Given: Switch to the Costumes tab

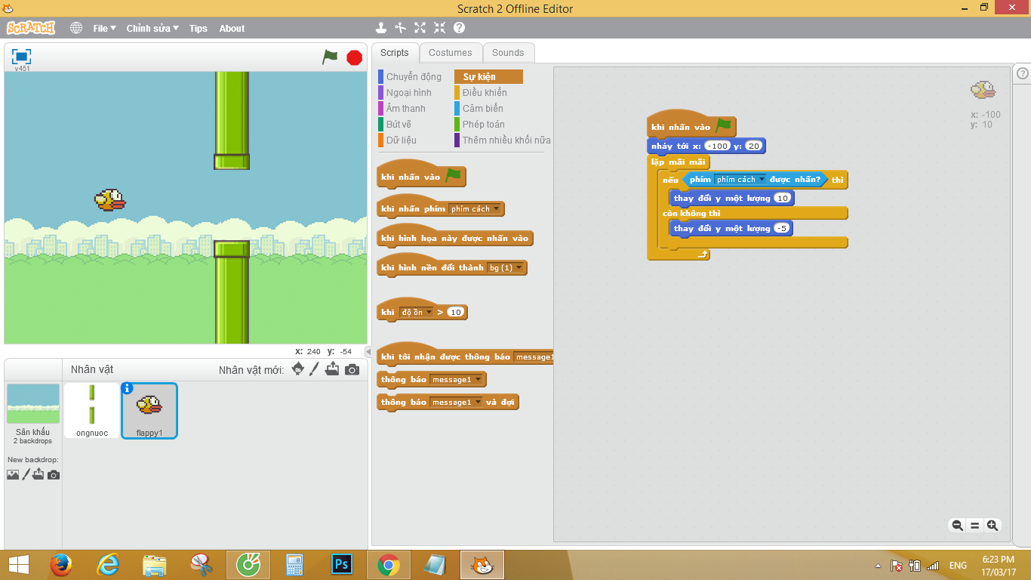Looking at the screenshot, I should (451, 52).
